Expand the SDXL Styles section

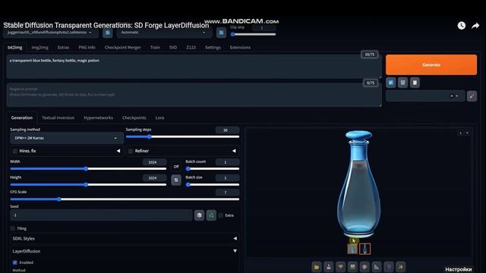[125, 239]
